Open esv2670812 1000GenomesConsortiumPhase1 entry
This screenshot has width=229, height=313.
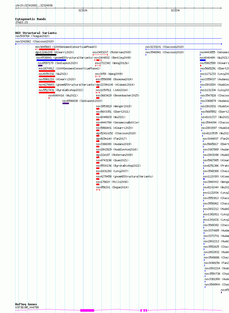(x=69, y=69)
